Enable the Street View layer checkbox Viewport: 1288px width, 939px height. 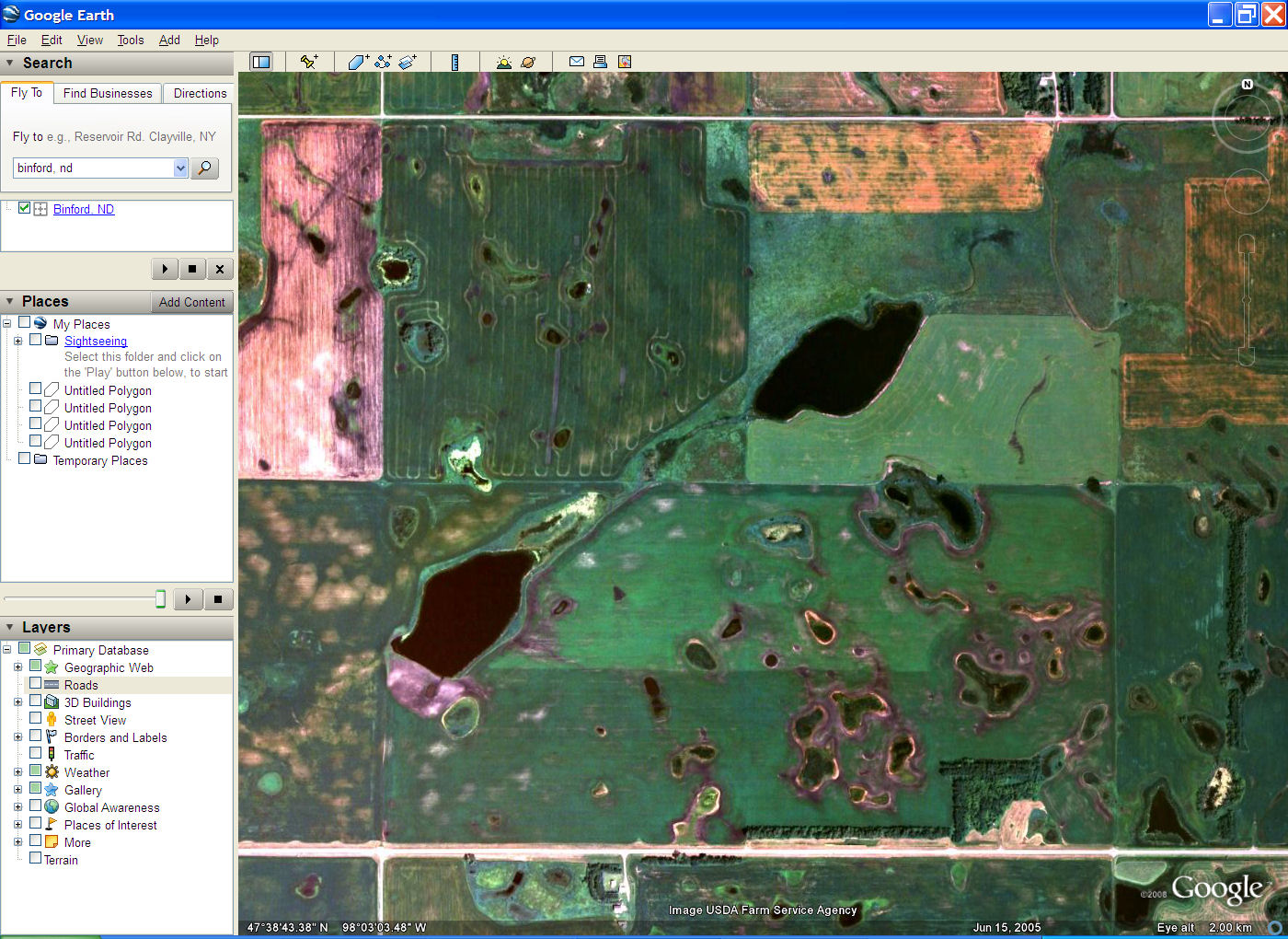[35, 718]
